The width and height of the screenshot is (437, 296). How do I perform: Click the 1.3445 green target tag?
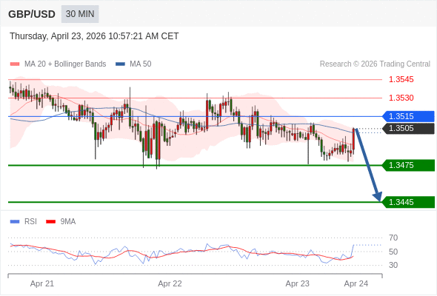click(409, 202)
